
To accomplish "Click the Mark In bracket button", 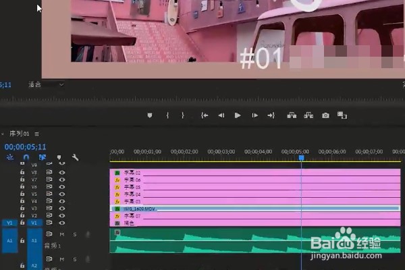I will click(x=167, y=115).
